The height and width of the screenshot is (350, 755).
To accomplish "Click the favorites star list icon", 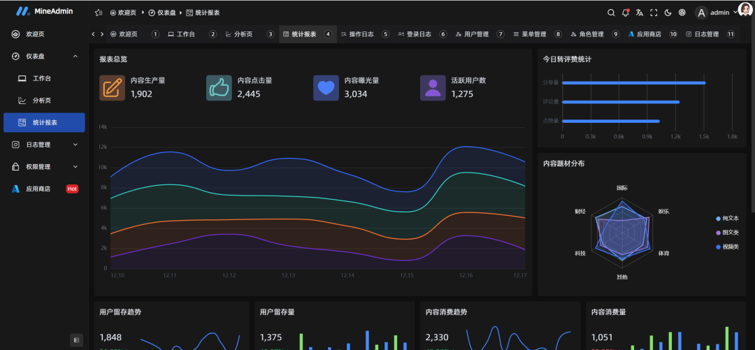I will tap(99, 13).
